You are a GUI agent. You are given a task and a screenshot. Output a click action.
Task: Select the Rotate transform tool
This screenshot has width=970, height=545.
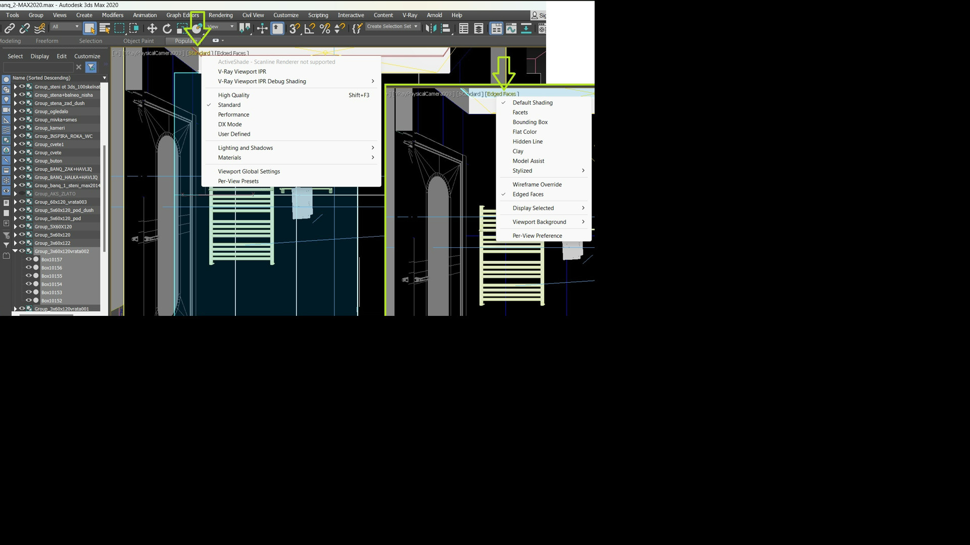coord(167,29)
